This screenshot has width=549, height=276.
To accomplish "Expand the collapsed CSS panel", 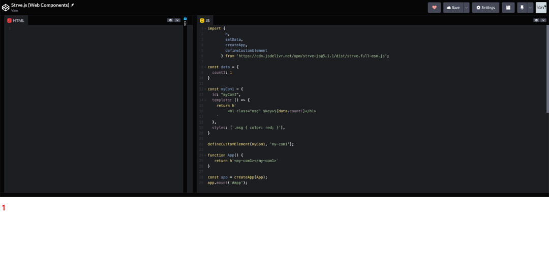I will pos(185,21).
